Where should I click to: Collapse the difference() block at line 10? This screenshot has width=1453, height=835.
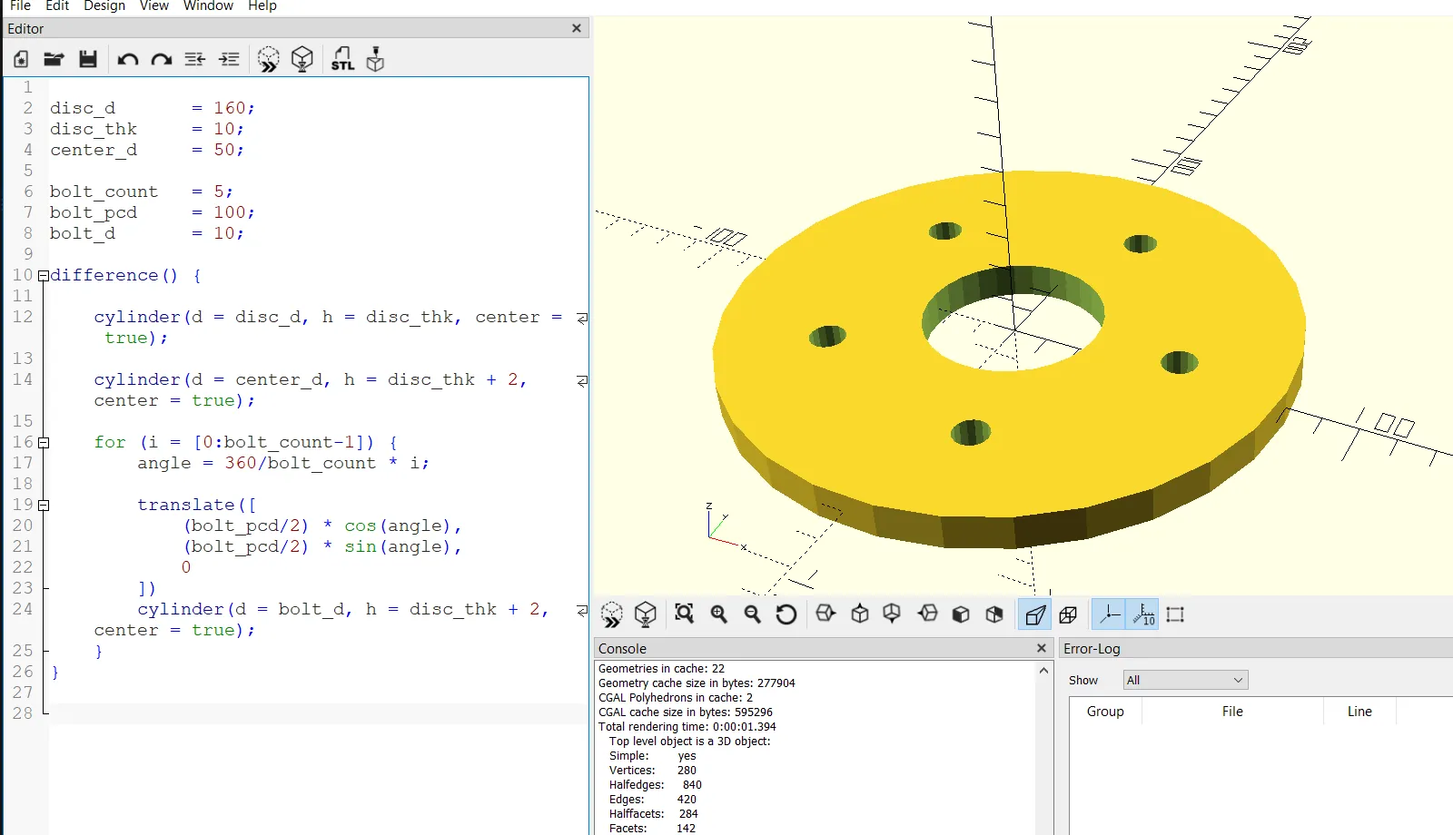(43, 276)
